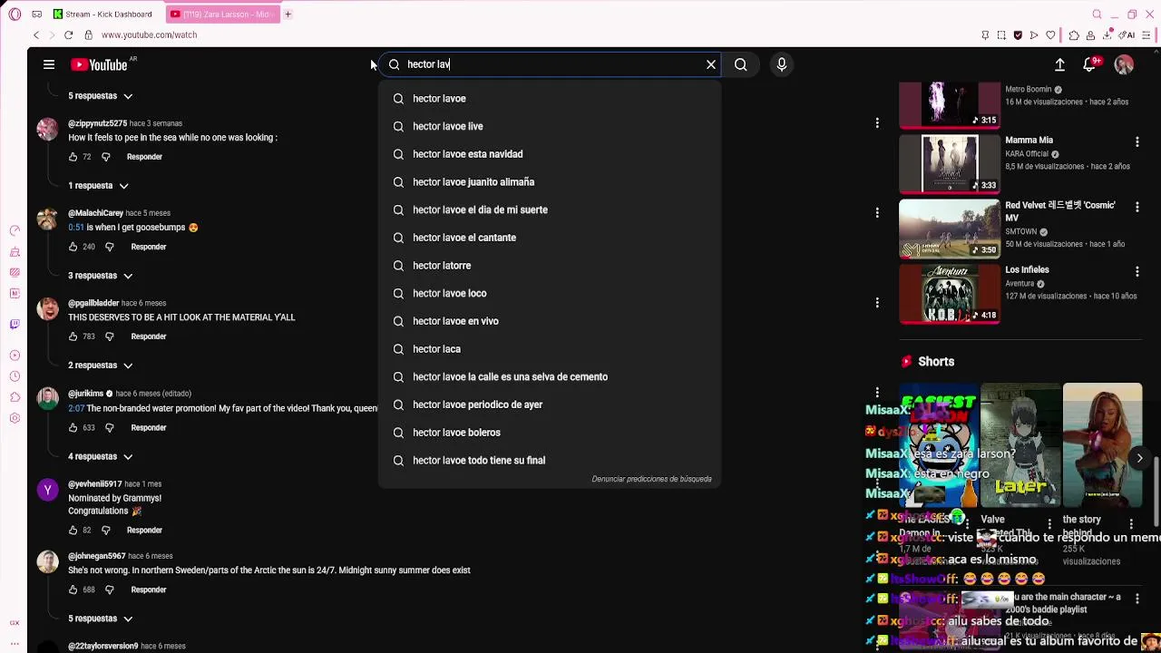Click the heart bookmark icon in address bar
This screenshot has width=1161, height=653.
pos(1050,35)
